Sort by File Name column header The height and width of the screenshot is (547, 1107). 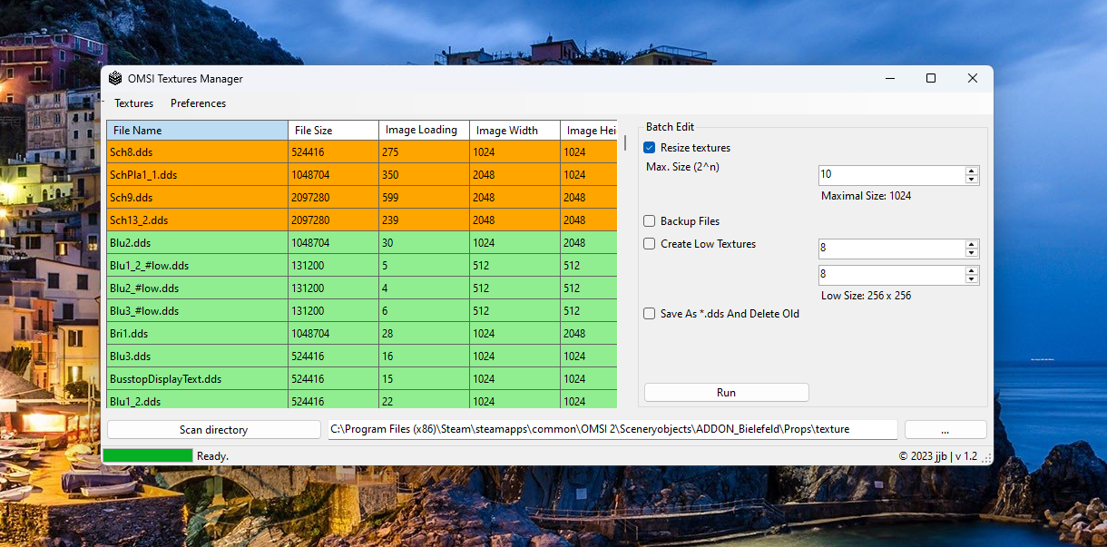(x=197, y=131)
